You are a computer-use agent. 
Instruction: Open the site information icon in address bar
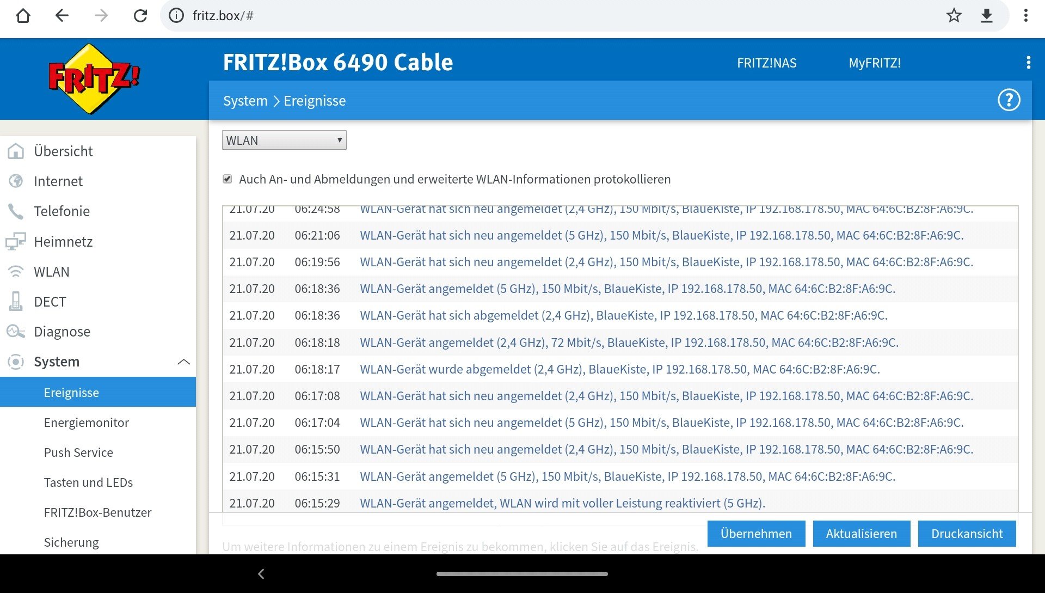pos(176,16)
